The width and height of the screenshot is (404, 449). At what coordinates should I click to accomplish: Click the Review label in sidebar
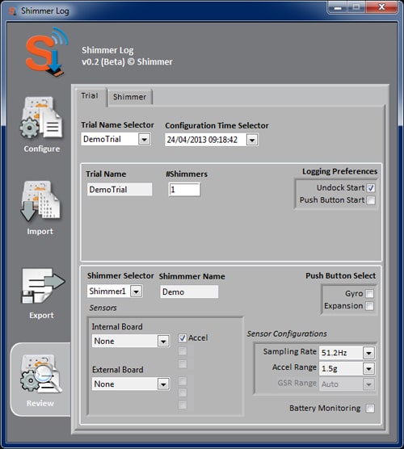tap(40, 403)
